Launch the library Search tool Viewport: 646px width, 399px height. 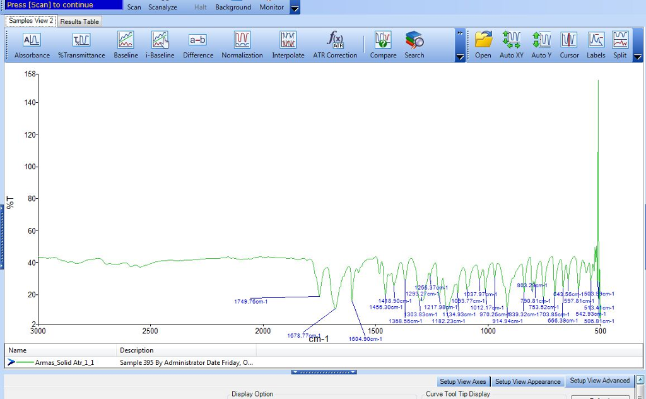click(x=414, y=45)
